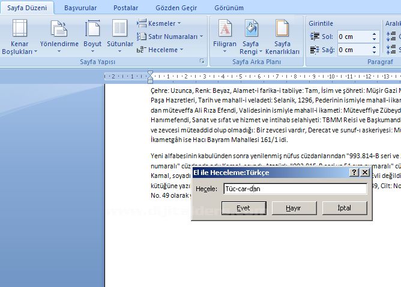Click the 'Girintile' label in Paragraf group
Viewport: 401px width, 287px height.
pyautogui.click(x=321, y=23)
